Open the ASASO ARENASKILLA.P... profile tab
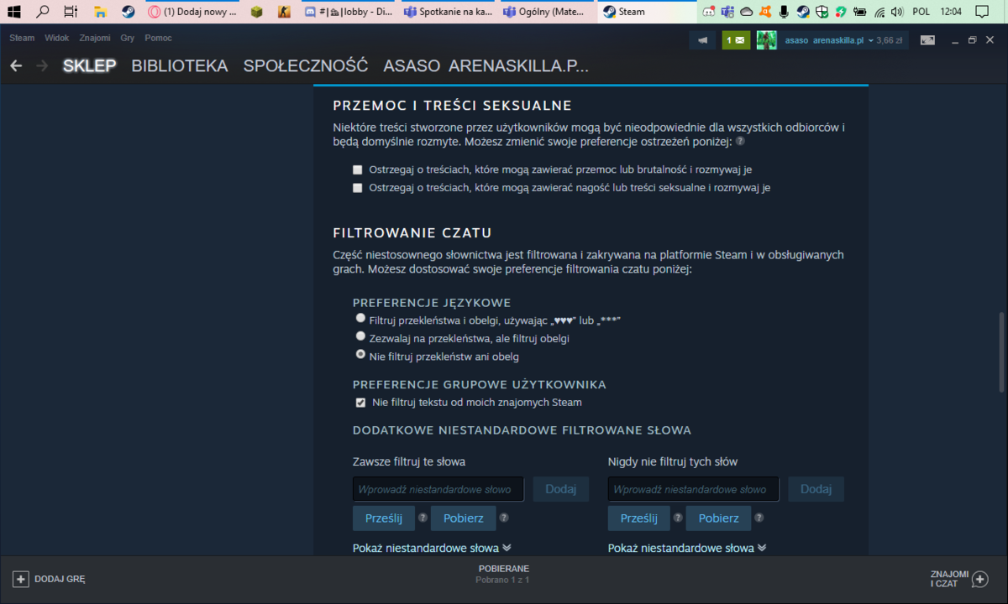The width and height of the screenshot is (1008, 604). pos(486,66)
